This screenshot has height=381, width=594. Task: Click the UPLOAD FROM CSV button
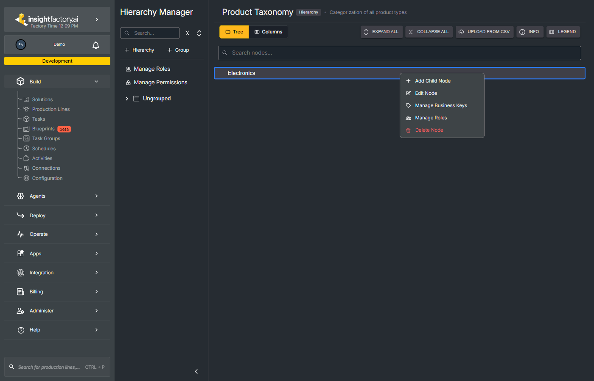click(x=484, y=31)
